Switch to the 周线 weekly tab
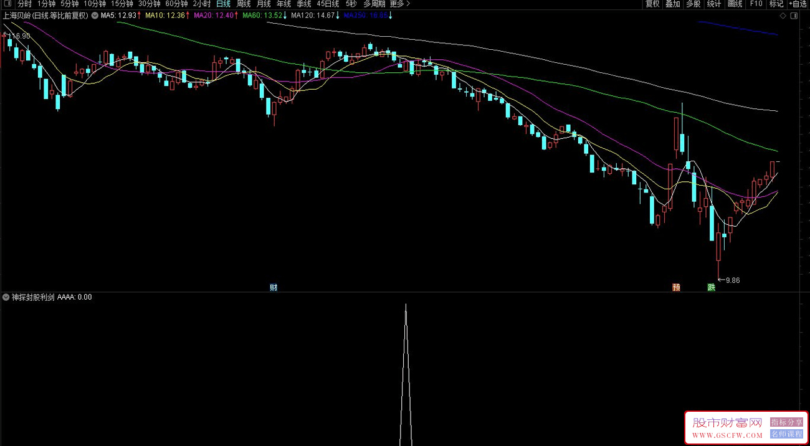Image resolution: width=810 pixels, height=446 pixels. point(244,4)
